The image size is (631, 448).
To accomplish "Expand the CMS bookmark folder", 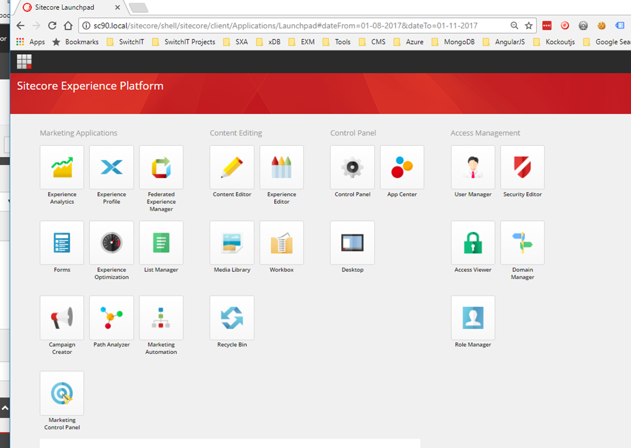I will coord(372,42).
